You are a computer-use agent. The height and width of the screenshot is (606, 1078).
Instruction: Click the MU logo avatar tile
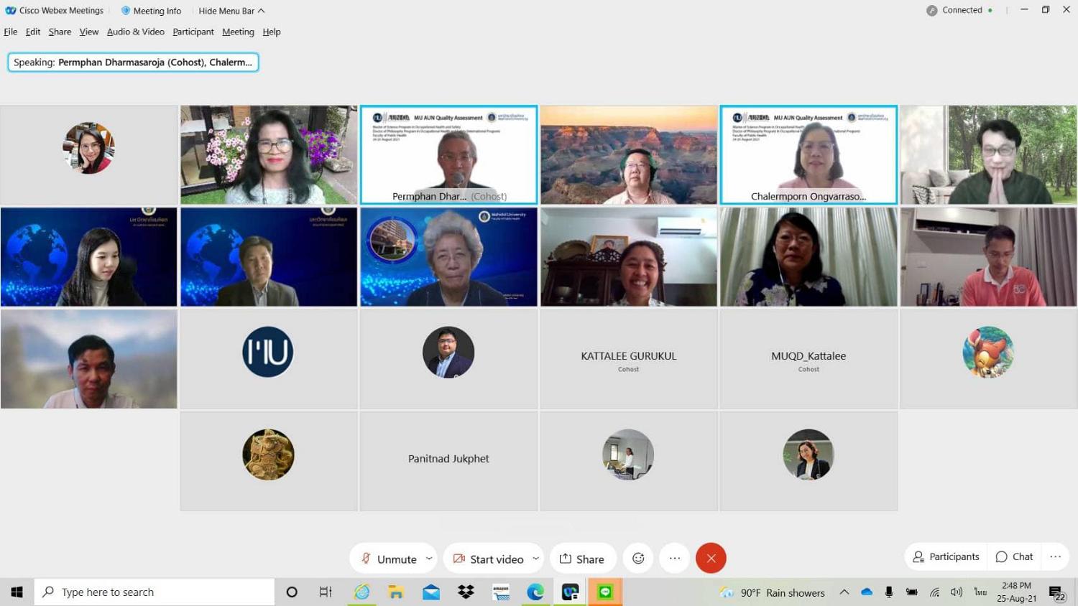[x=269, y=359]
